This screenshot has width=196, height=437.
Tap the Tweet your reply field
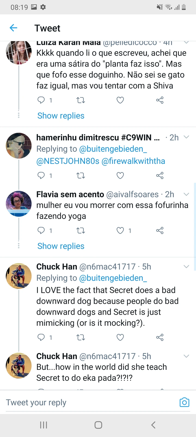tap(82, 402)
